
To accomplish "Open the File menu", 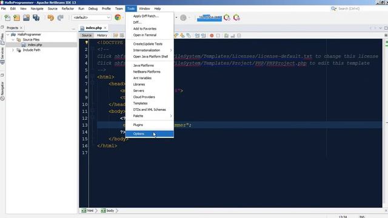I will [x=4, y=8].
